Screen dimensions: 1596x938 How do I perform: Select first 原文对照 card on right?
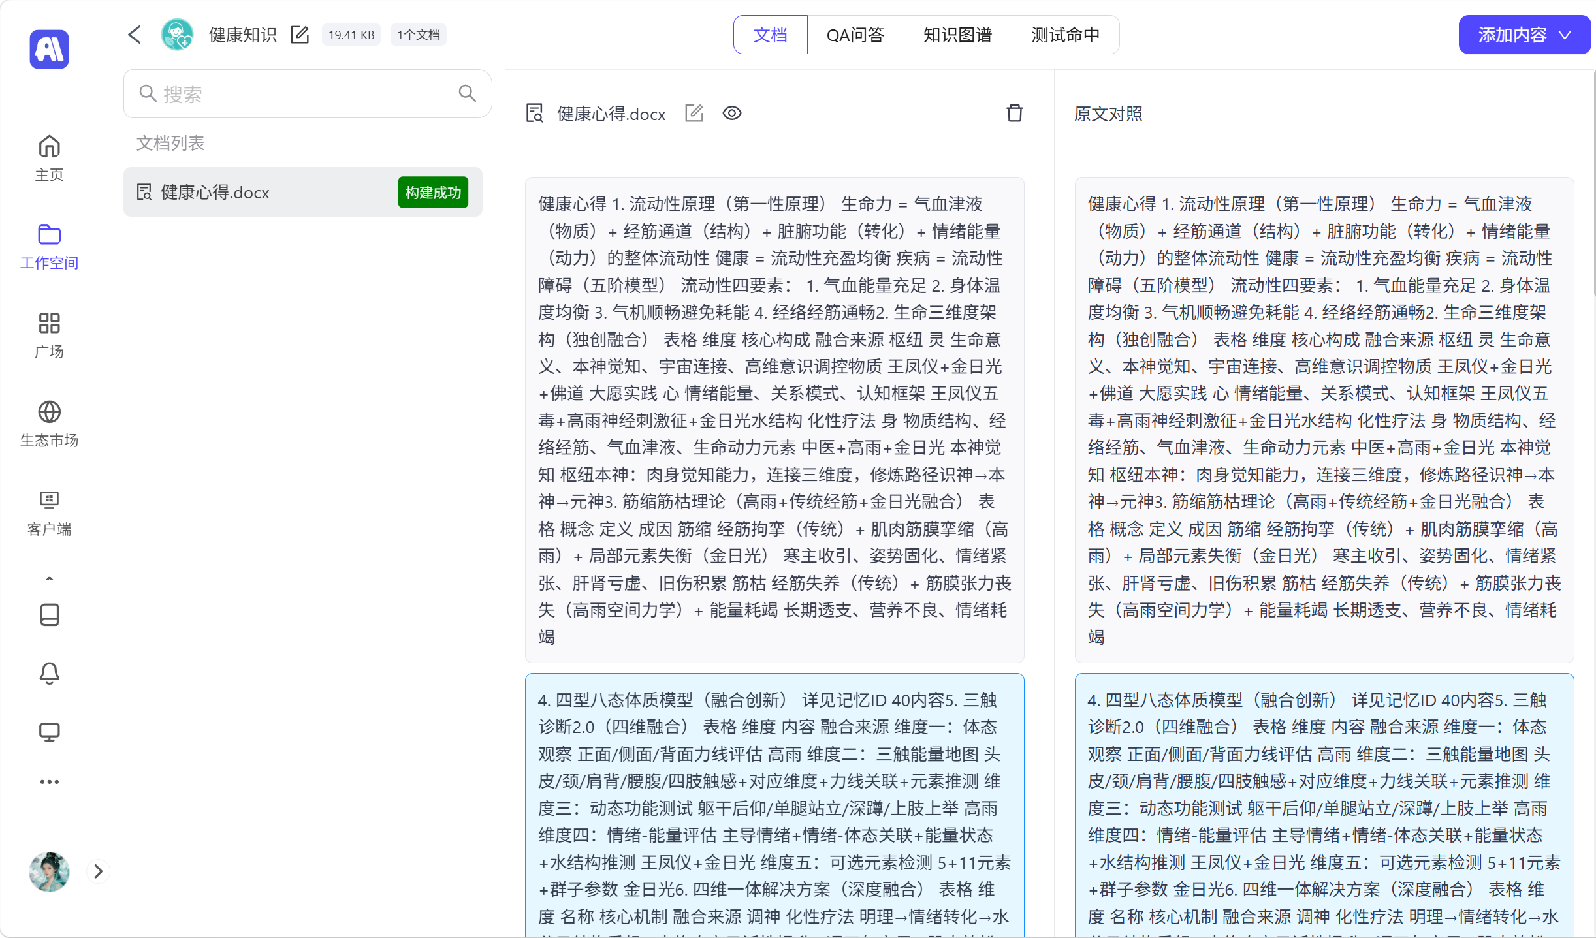tap(1324, 420)
